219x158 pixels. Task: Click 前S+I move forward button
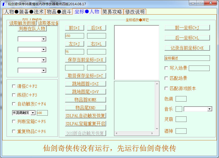[x=74, y=28]
